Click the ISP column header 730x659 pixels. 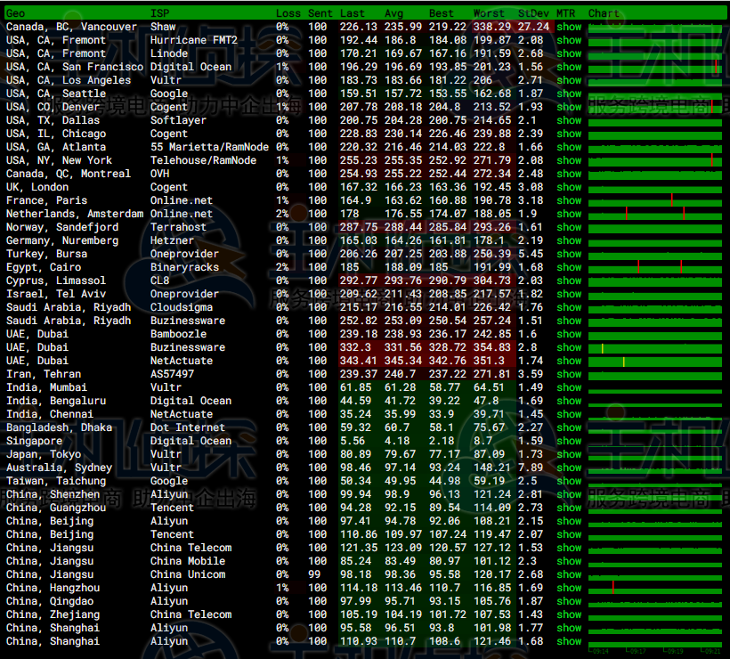159,13
